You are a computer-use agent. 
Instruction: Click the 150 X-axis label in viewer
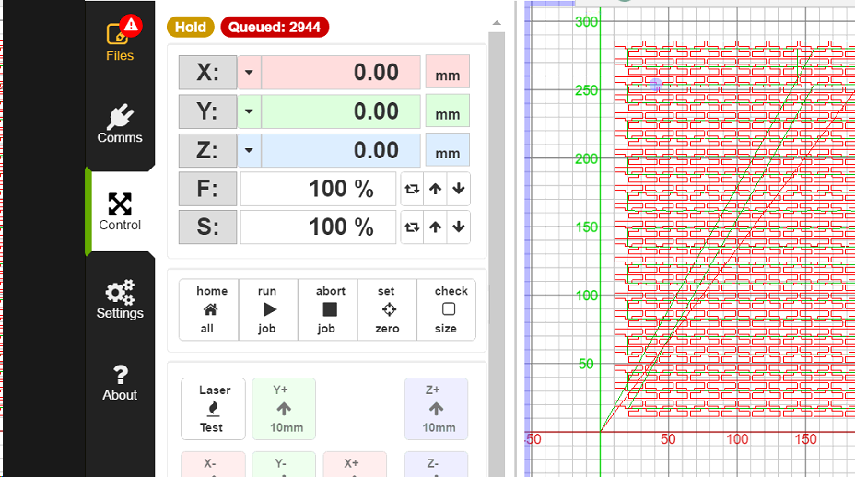(805, 439)
